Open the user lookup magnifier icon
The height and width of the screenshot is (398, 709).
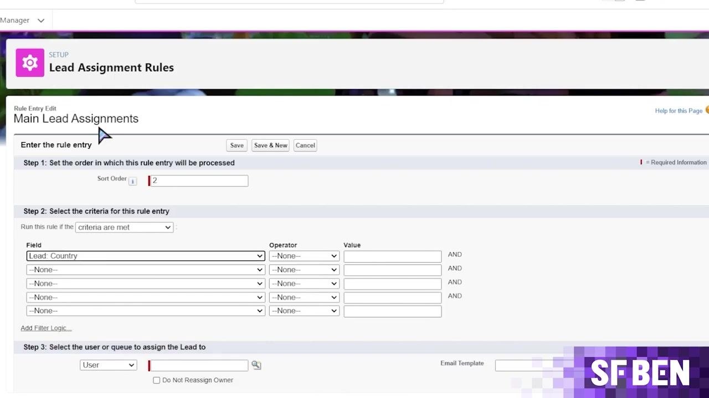[256, 365]
